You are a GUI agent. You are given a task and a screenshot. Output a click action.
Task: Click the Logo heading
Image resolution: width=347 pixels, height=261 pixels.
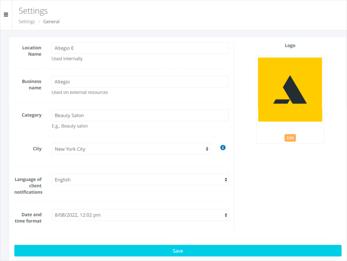(290, 46)
